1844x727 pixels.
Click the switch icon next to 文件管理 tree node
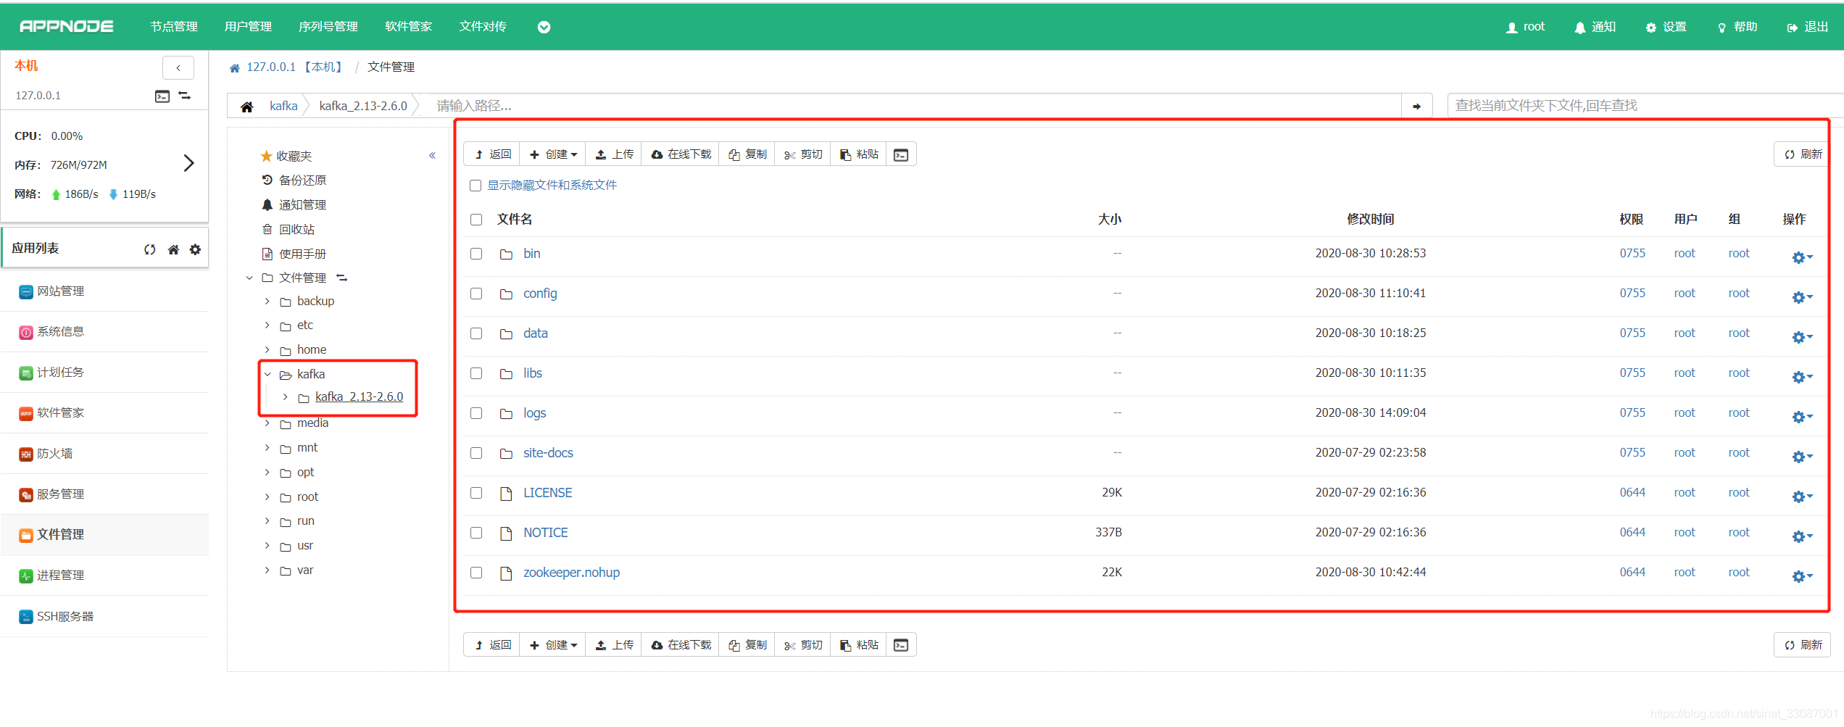(x=342, y=278)
